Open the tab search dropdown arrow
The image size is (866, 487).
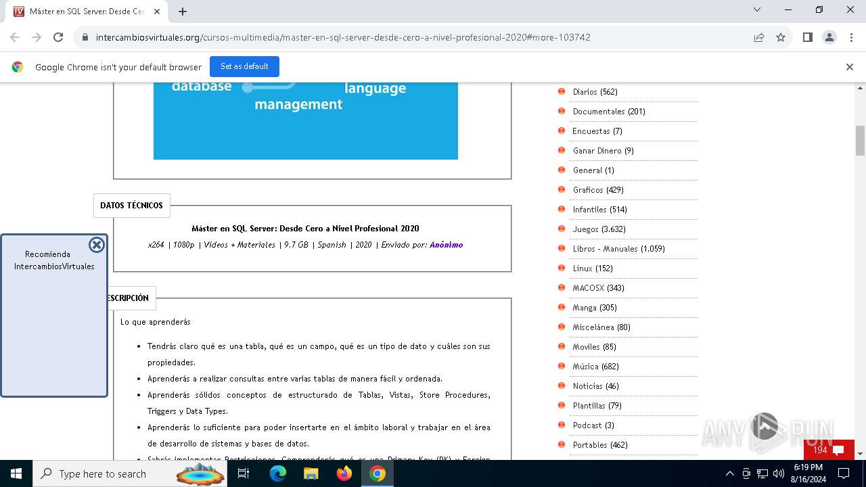[x=757, y=9]
